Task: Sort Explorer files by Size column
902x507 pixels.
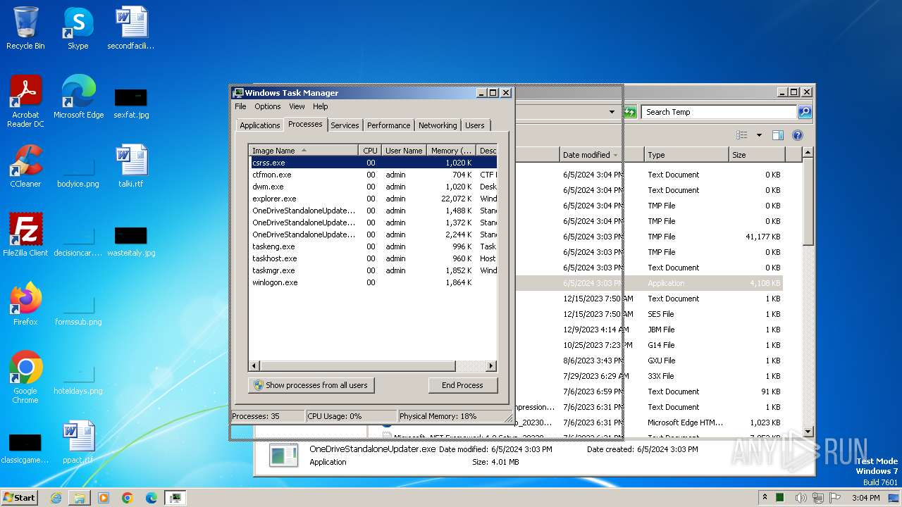Action: tap(757, 155)
